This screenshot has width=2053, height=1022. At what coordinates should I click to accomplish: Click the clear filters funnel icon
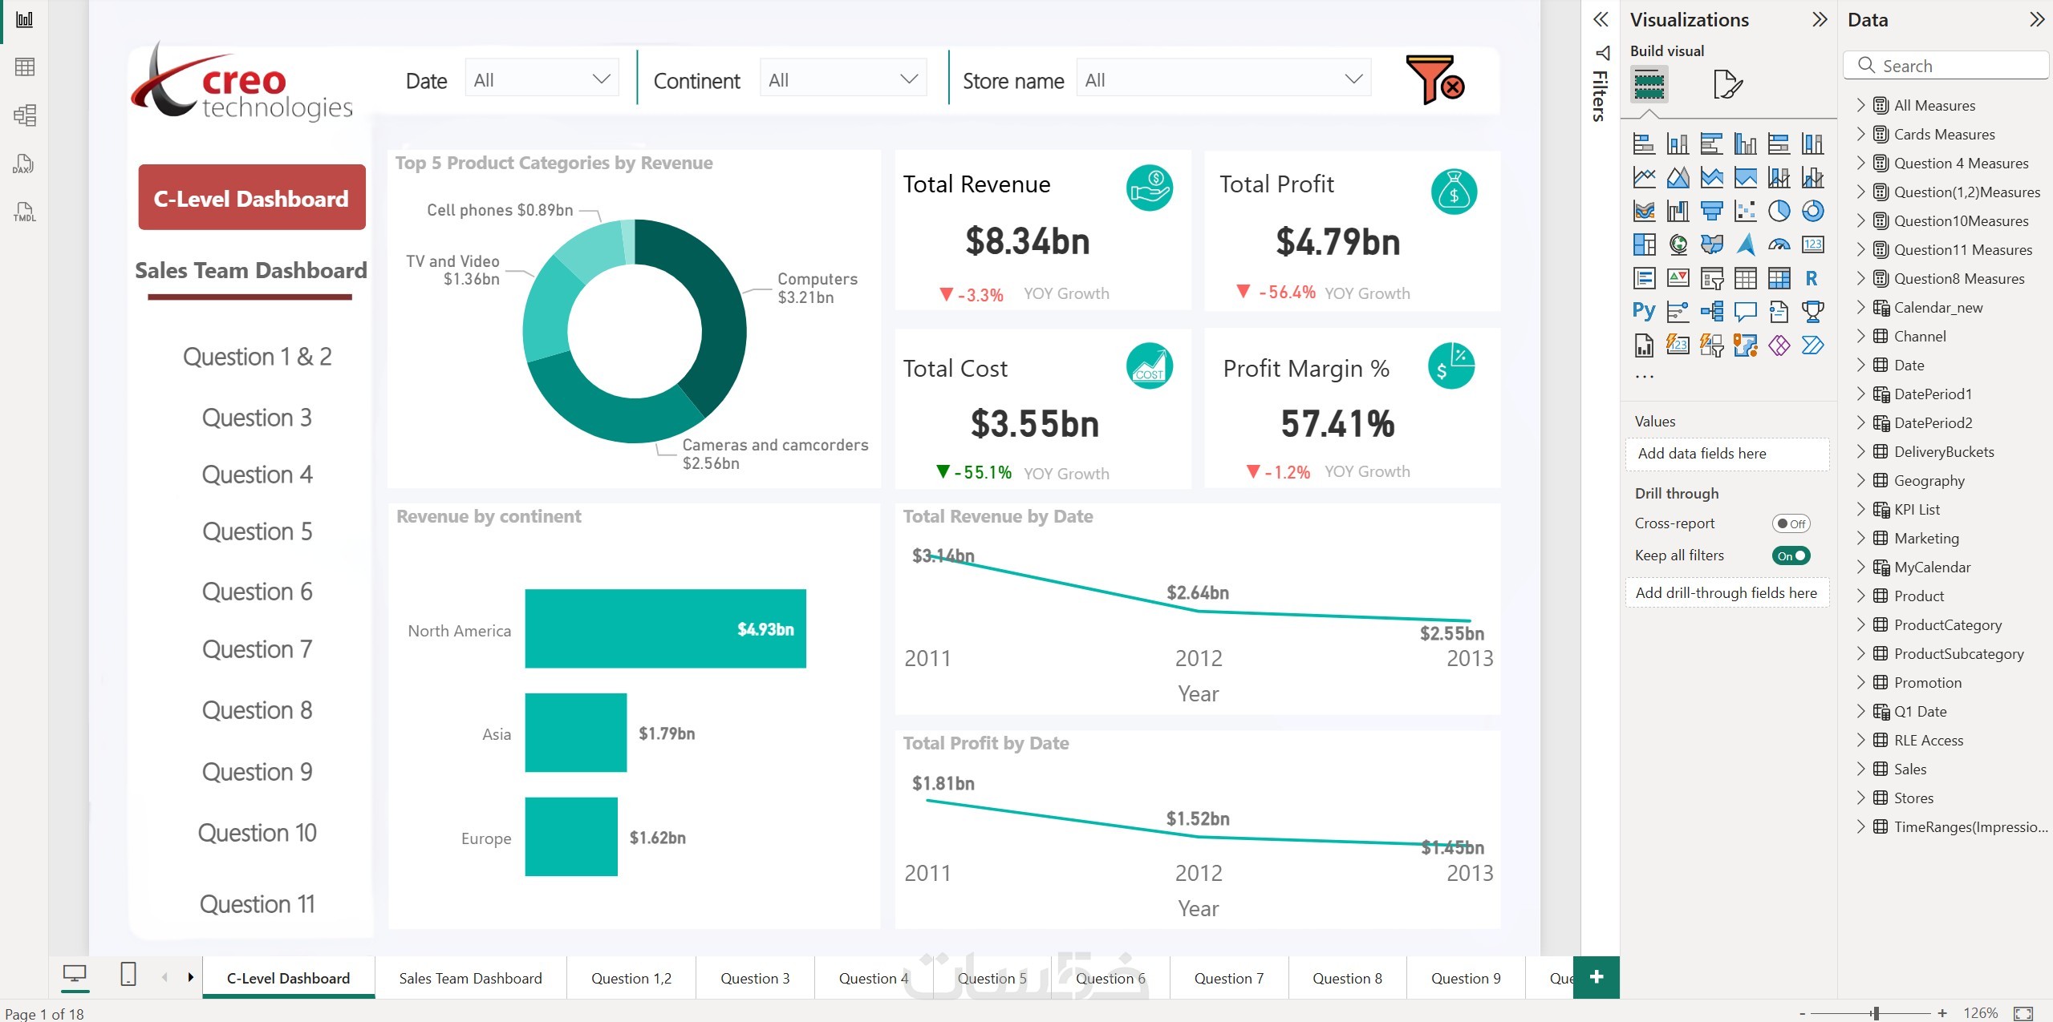1434,79
